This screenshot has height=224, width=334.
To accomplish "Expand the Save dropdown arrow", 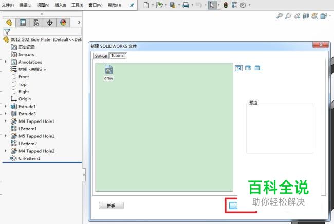I will pyautogui.click(x=179, y=5).
